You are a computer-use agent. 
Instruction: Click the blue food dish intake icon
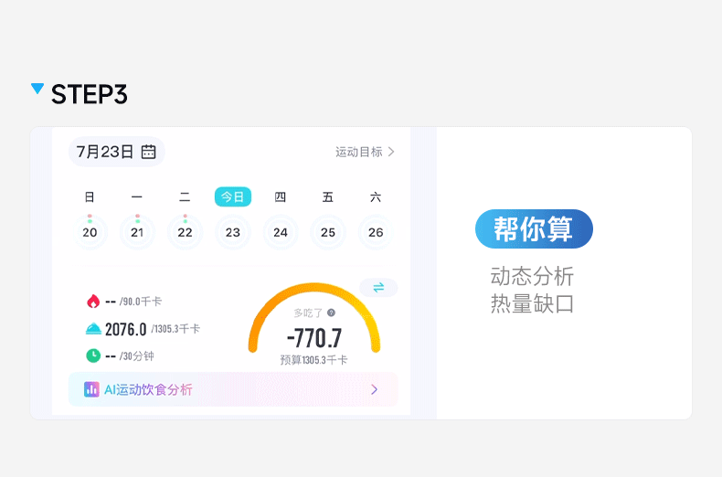[x=93, y=329]
